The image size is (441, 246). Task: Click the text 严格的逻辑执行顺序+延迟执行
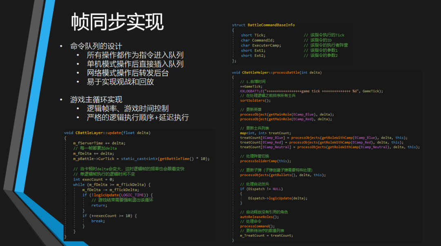pyautogui.click(x=138, y=117)
